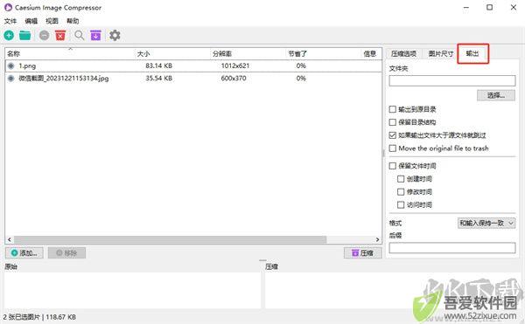Click the 信息 column header
The height and width of the screenshot is (324, 525).
(369, 53)
